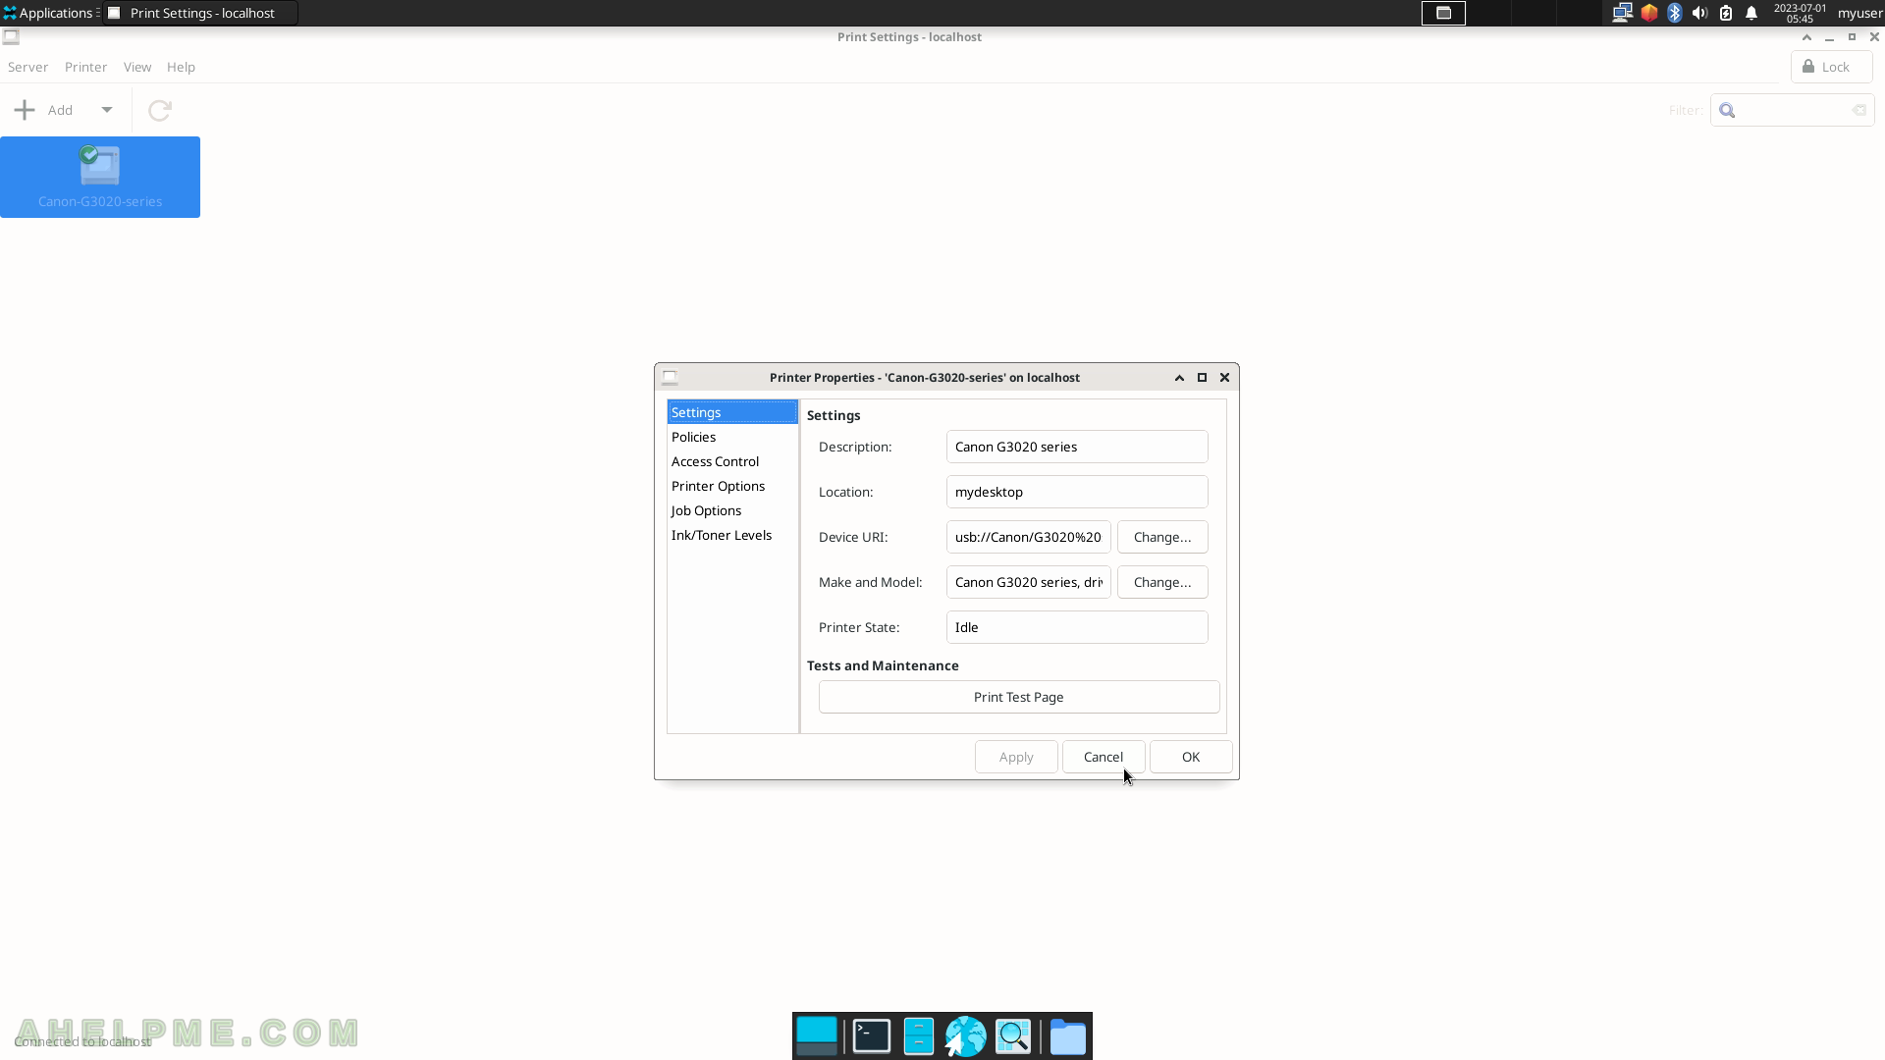Click the Printer State field
The height and width of the screenshot is (1060, 1885).
(x=1077, y=627)
